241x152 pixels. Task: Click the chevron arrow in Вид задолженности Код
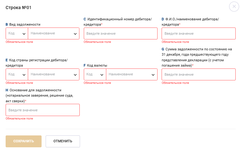tap(24, 34)
